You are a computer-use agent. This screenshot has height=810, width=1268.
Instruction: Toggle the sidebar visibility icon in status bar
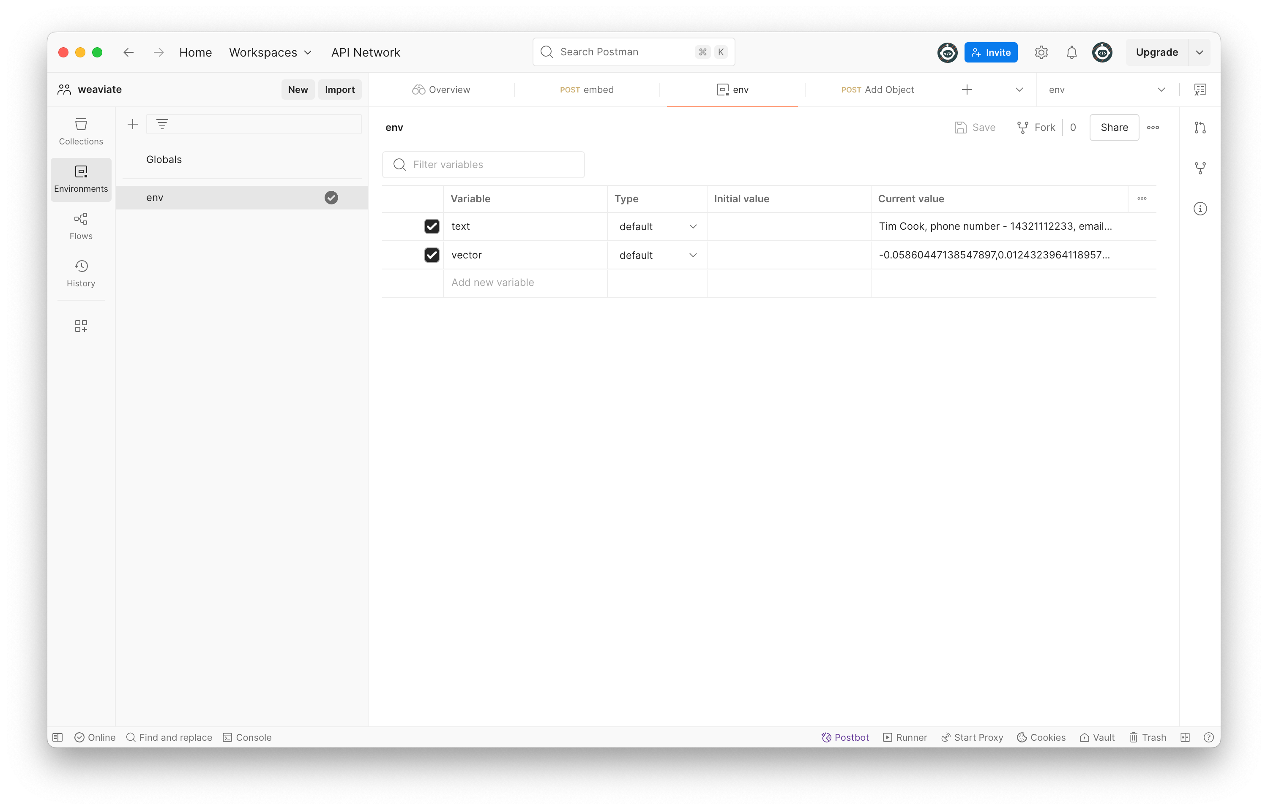(x=58, y=737)
